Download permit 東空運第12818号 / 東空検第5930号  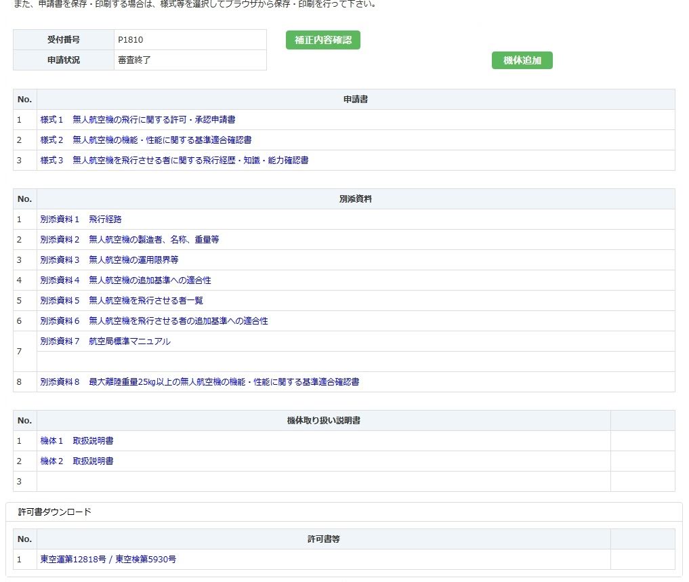click(x=108, y=560)
